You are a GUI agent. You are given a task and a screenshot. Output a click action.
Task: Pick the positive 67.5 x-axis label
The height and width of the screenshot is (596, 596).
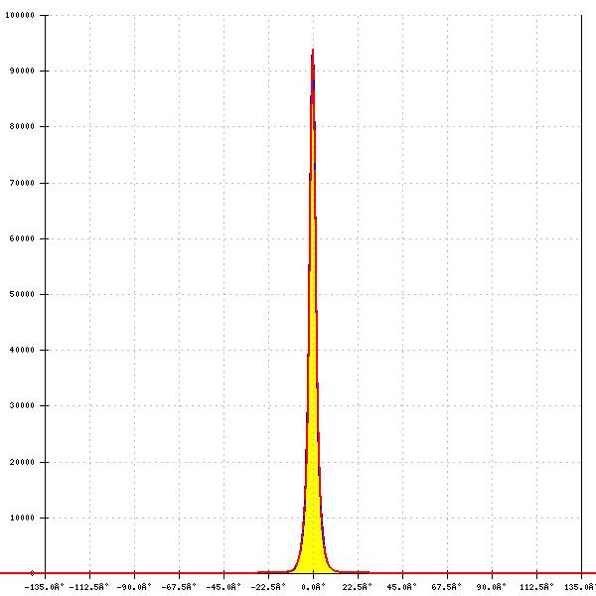447,587
